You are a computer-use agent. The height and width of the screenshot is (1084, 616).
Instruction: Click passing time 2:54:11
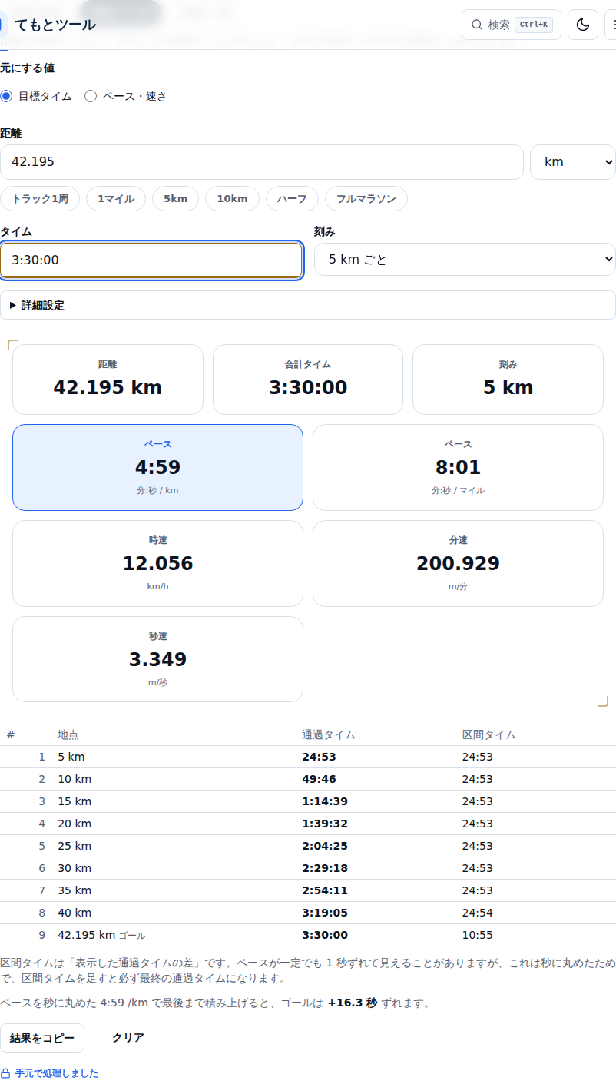point(325,890)
